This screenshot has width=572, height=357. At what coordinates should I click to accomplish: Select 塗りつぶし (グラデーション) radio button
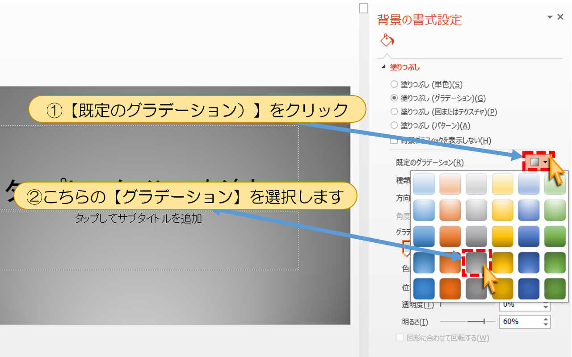pos(394,98)
